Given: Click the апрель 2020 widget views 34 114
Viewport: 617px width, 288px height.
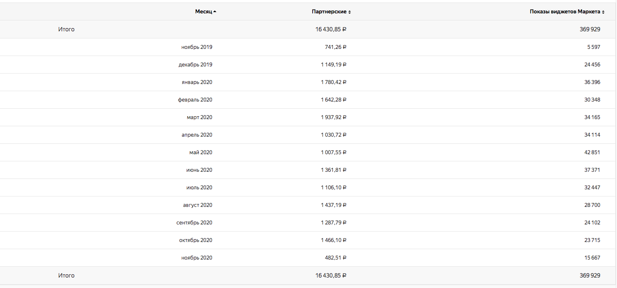Looking at the screenshot, I should 592,135.
